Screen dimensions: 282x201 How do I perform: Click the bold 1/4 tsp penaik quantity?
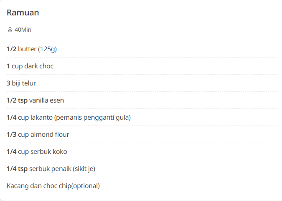click(x=17, y=169)
